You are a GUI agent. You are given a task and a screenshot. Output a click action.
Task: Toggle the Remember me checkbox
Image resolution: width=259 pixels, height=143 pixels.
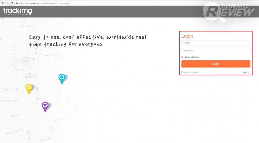click(183, 57)
